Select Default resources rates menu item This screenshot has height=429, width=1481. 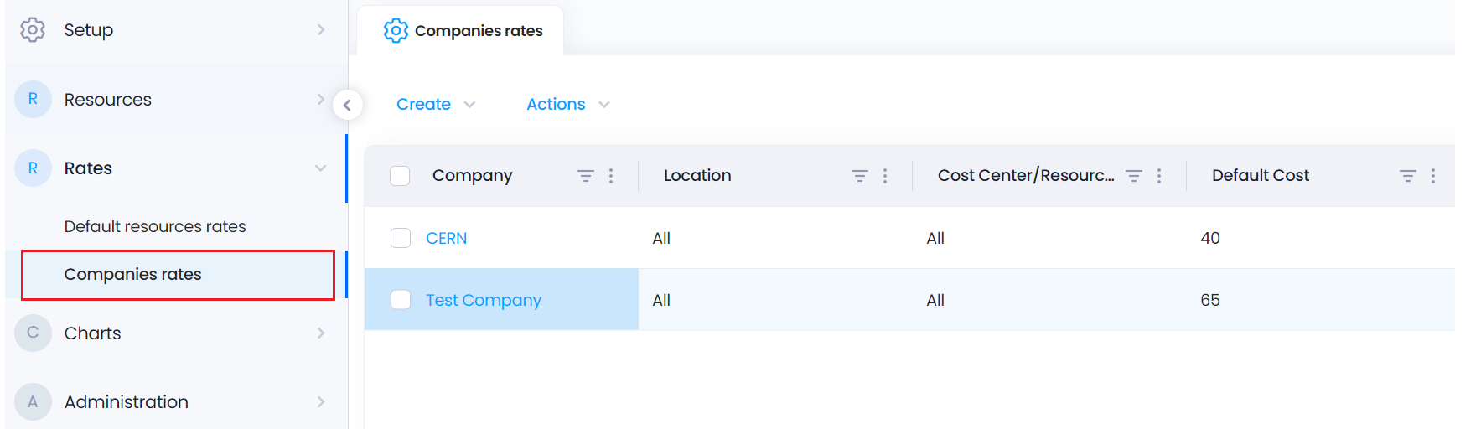point(155,226)
